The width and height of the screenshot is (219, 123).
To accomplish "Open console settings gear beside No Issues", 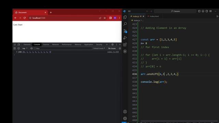I will tap(120, 49).
